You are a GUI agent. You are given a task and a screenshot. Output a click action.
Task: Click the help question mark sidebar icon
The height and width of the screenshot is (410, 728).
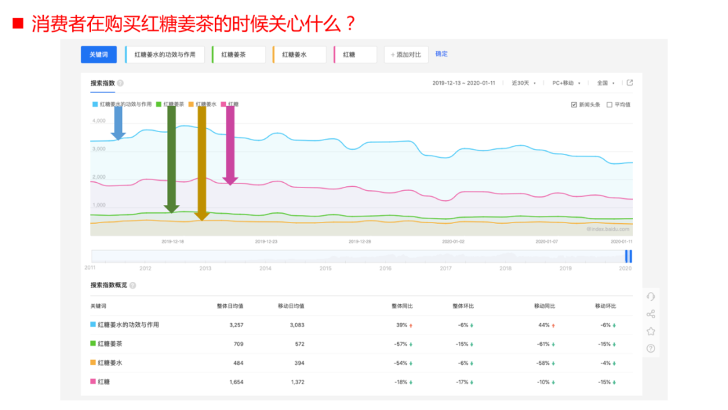click(x=650, y=349)
